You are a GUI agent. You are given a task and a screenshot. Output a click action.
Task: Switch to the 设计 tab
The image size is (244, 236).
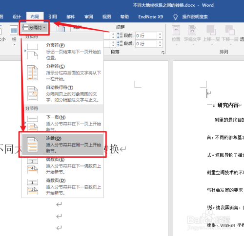point(17,17)
